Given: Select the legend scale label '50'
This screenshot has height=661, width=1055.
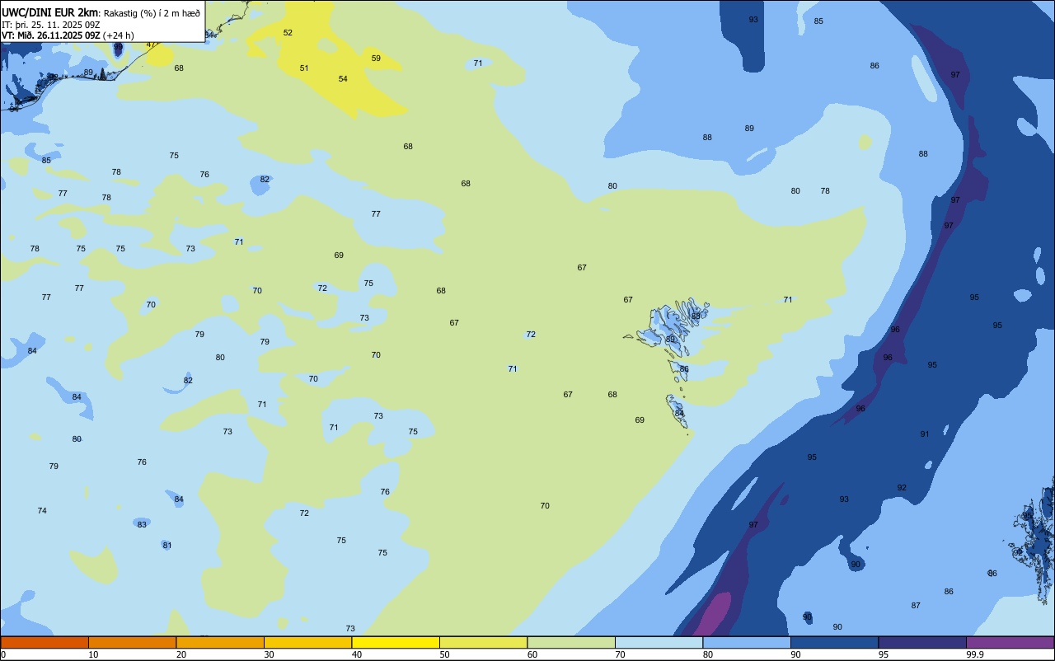Looking at the screenshot, I should coord(444,654).
